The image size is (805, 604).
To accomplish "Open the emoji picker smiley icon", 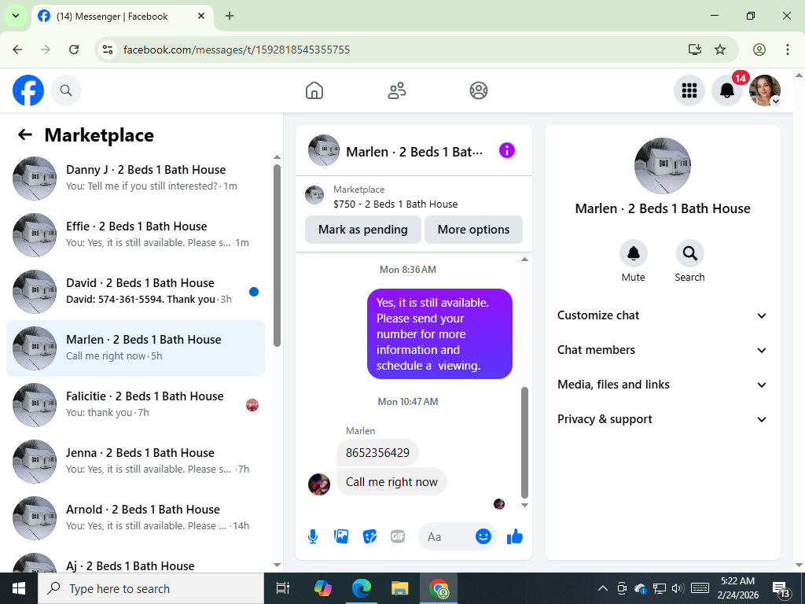I will click(x=483, y=536).
